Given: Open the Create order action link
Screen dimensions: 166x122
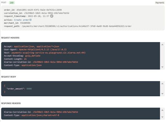Looking at the screenshot, I should click(x=21, y=20).
